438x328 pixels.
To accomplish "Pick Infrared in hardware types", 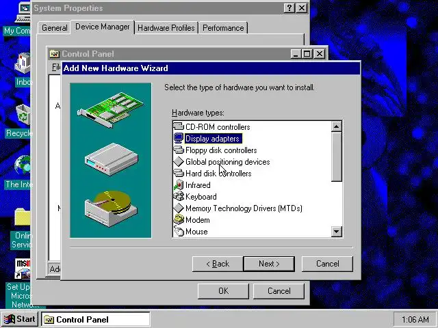I will pos(198,185).
